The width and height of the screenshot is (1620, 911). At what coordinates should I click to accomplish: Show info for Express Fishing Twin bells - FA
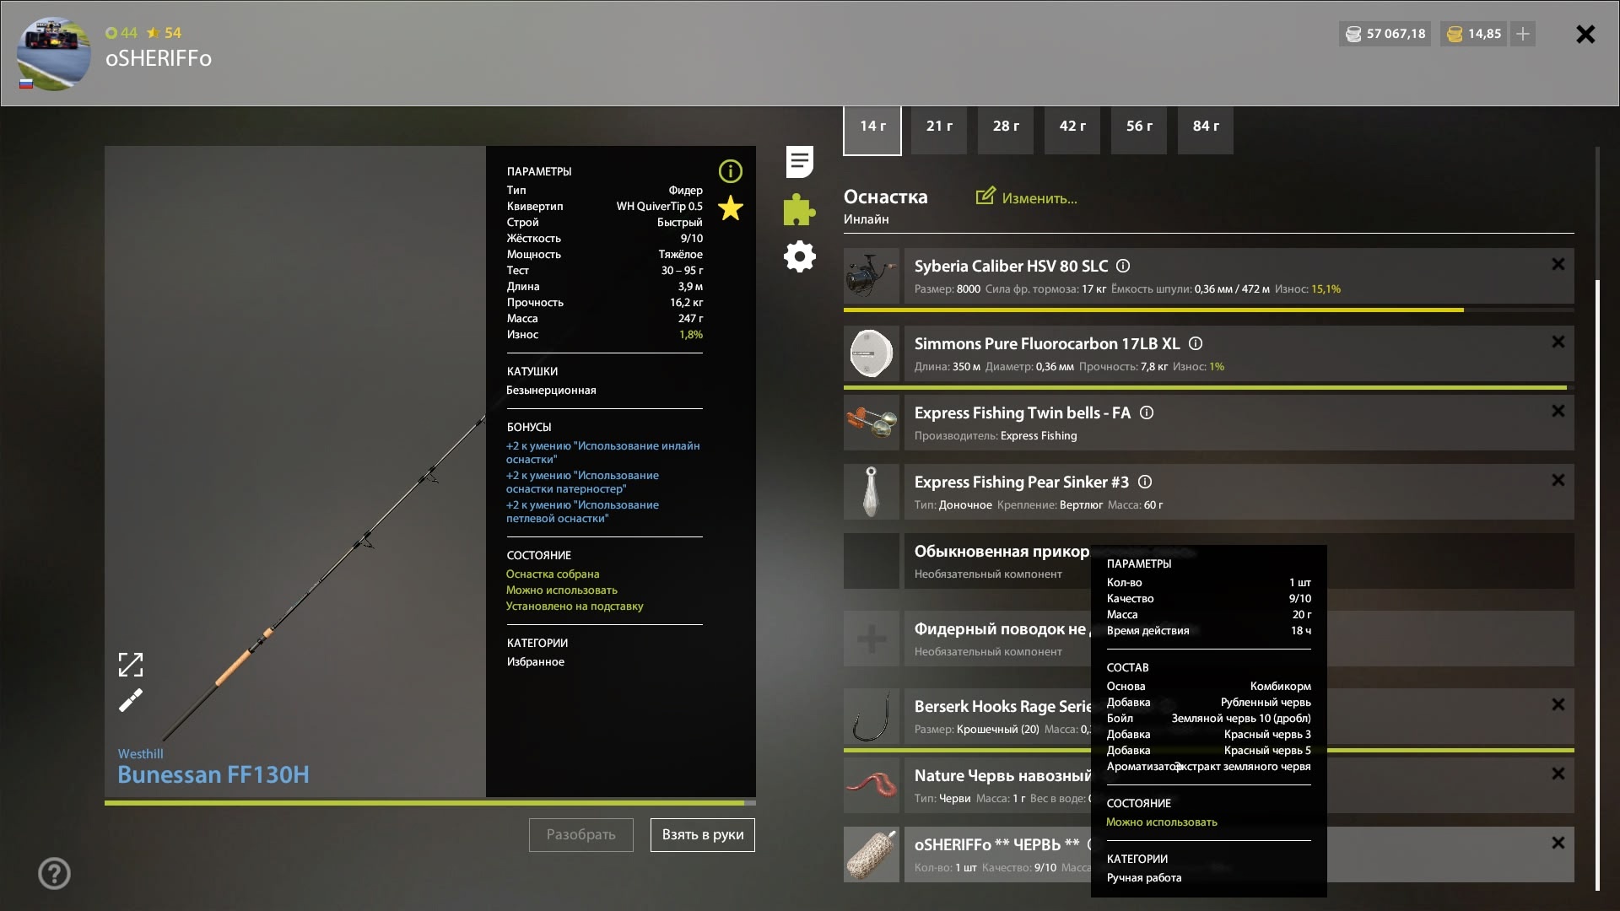1147,412
